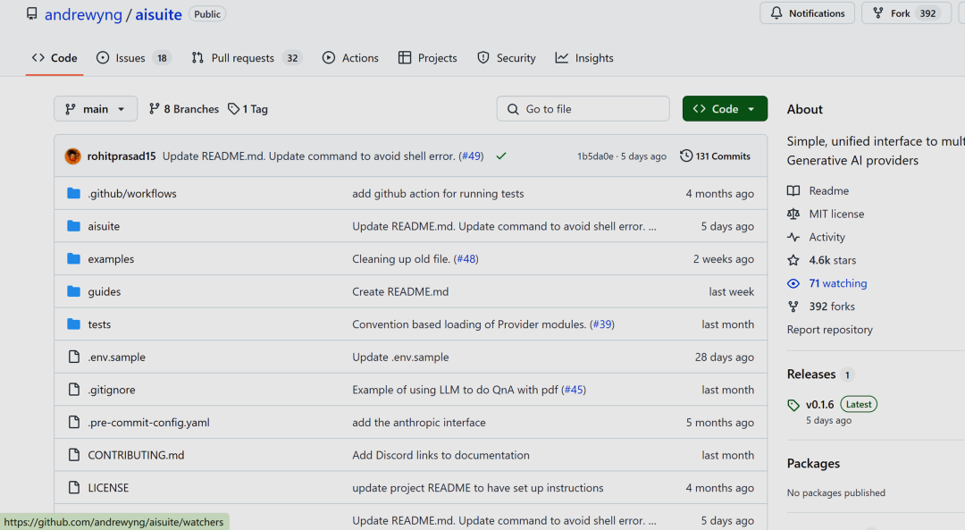Click the file icon for LICENSE
The height and width of the screenshot is (530, 965).
[74, 487]
